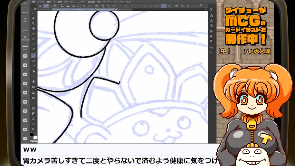The width and height of the screenshot is (295, 166).
Task: Select the transparent checkered color swatch
Action: [x=33, y=141]
